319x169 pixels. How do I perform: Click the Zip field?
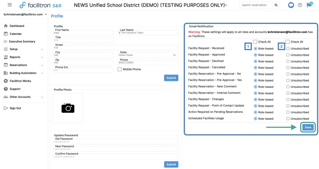pyautogui.click(x=83, y=63)
